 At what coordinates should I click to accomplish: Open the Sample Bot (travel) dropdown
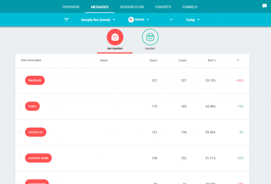point(98,20)
